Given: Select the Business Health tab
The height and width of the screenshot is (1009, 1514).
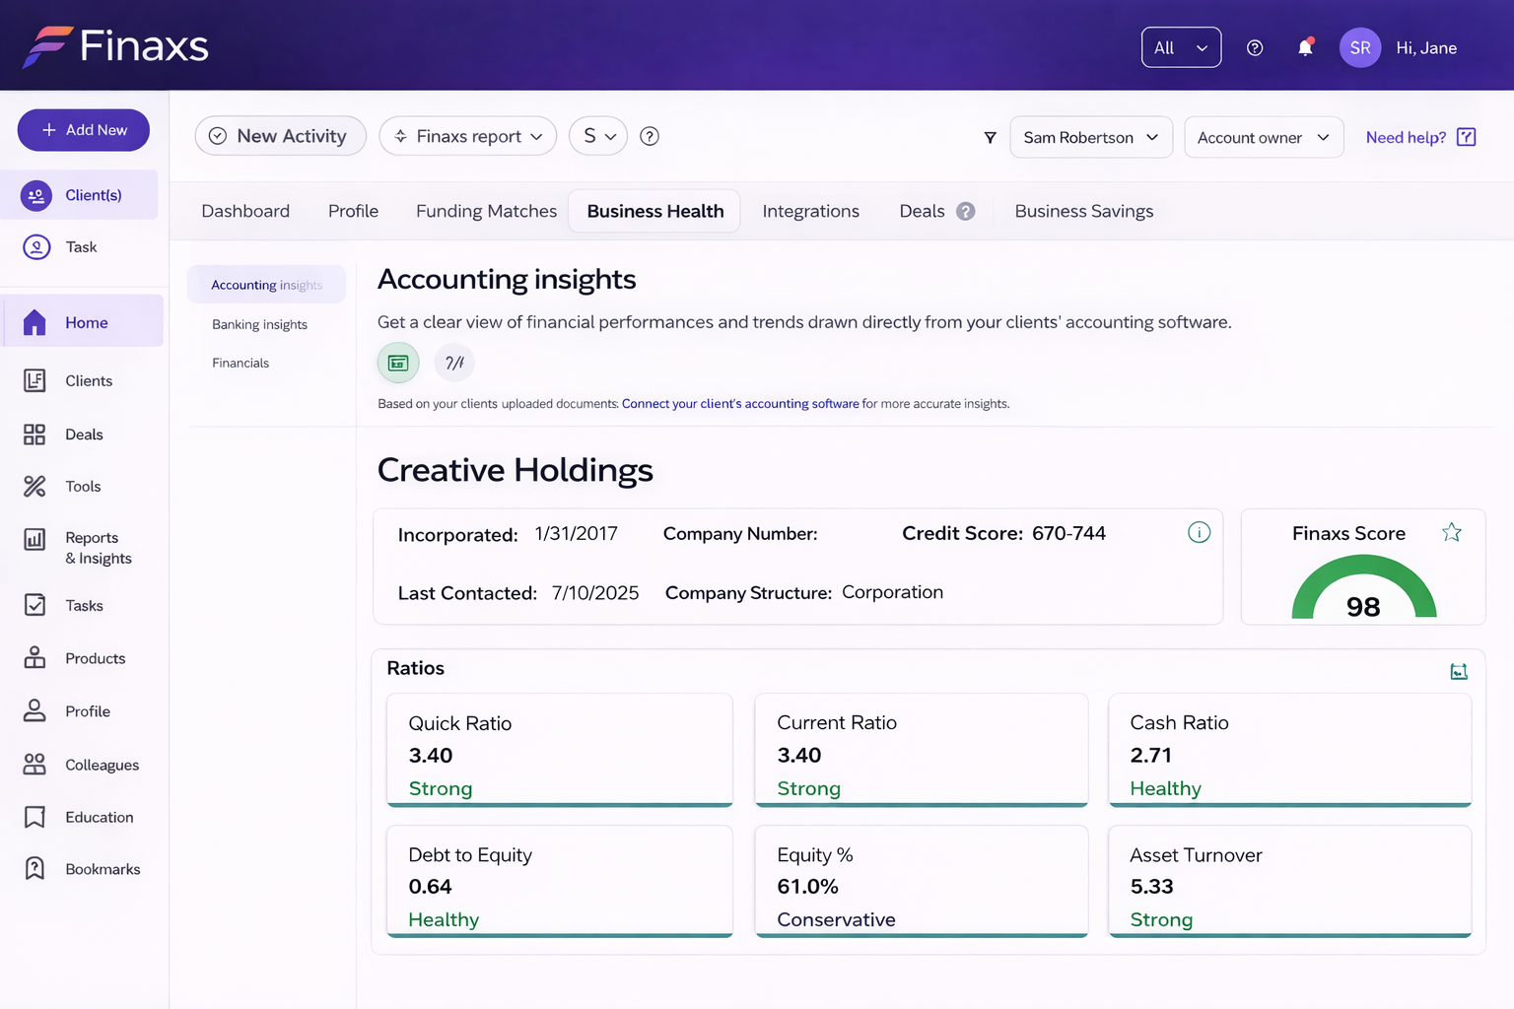Looking at the screenshot, I should (x=654, y=211).
